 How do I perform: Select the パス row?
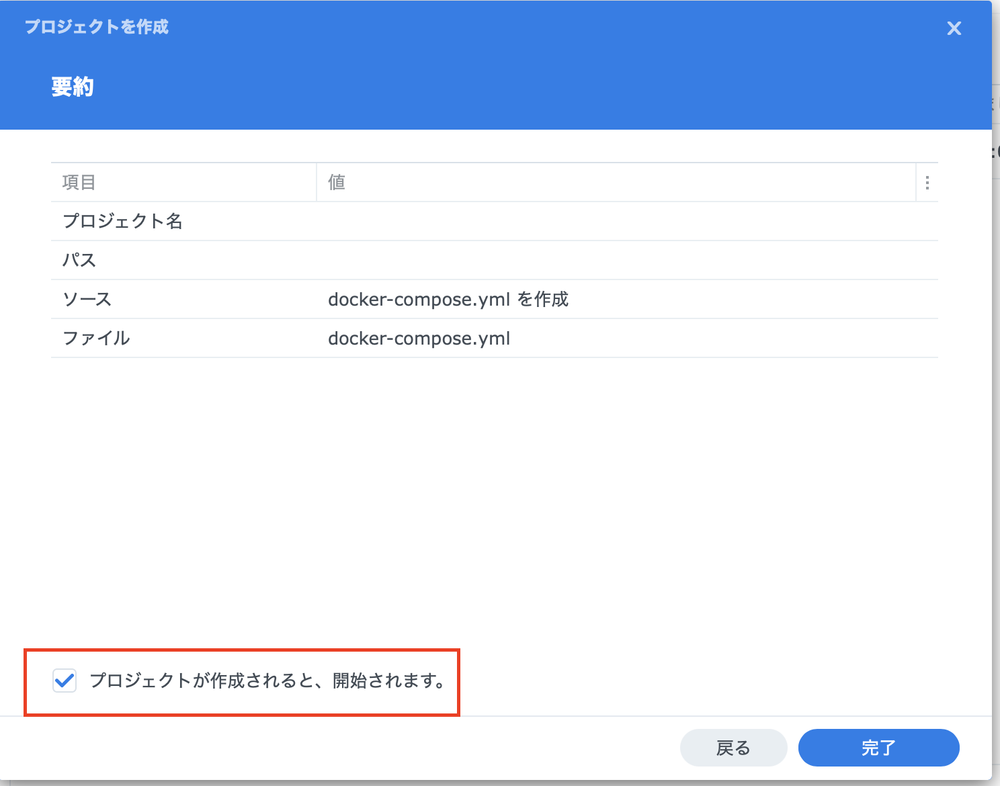coord(79,260)
